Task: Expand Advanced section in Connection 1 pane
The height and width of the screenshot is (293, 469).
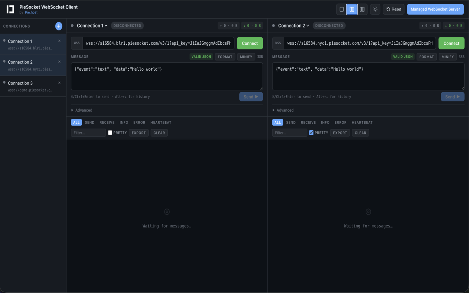Action: pos(82,110)
